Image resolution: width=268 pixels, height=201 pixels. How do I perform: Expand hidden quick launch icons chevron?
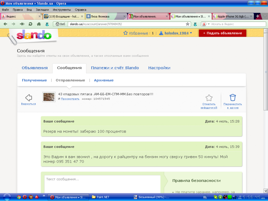point(43,197)
